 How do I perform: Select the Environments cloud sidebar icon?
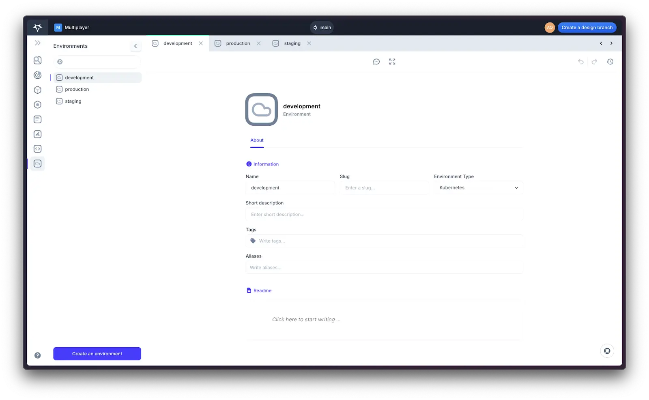point(38,163)
